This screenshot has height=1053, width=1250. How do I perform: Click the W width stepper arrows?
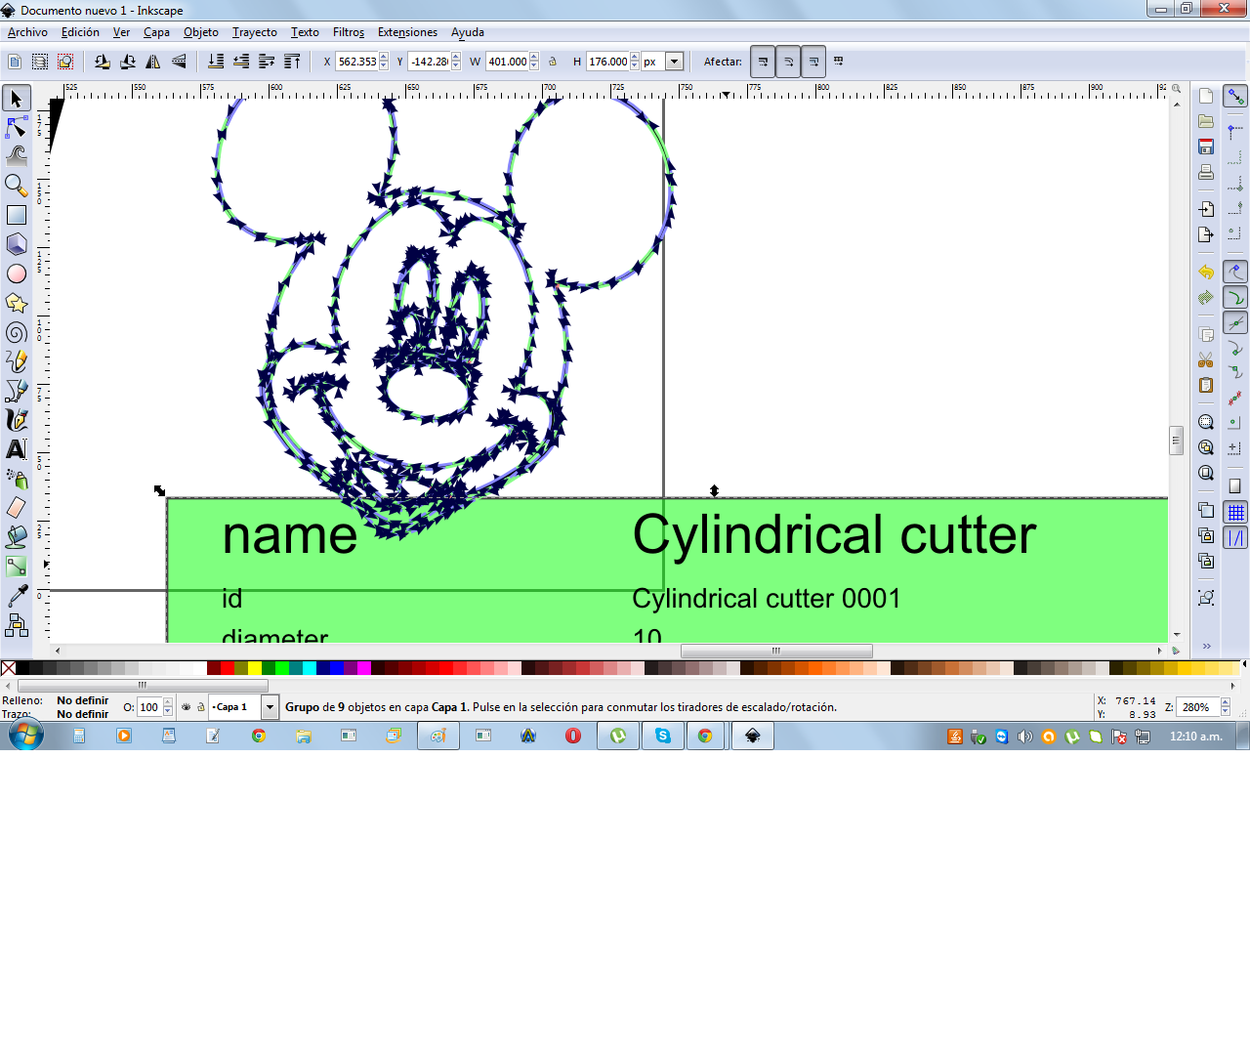(x=534, y=62)
